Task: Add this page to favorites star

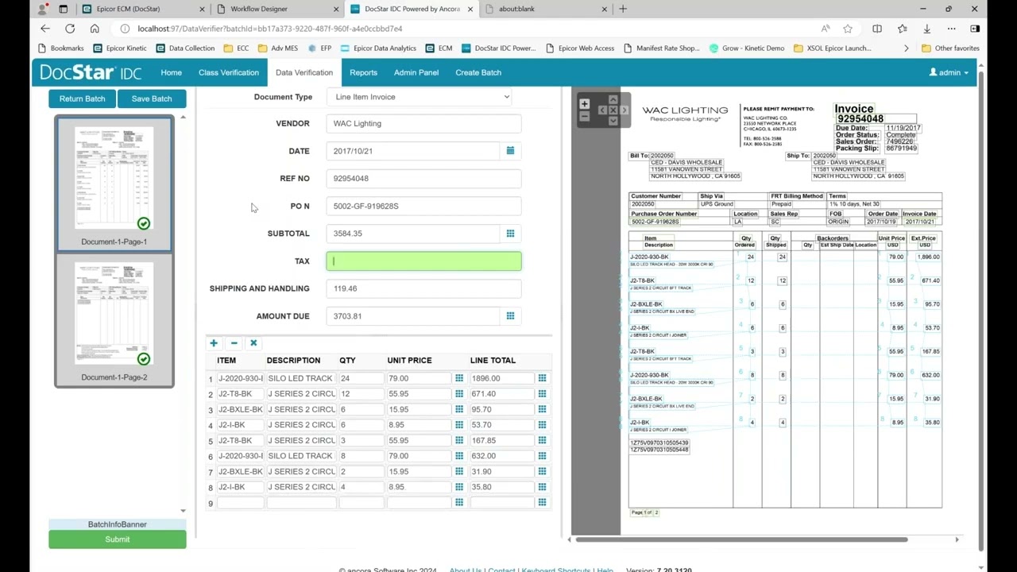Action: [x=848, y=29]
